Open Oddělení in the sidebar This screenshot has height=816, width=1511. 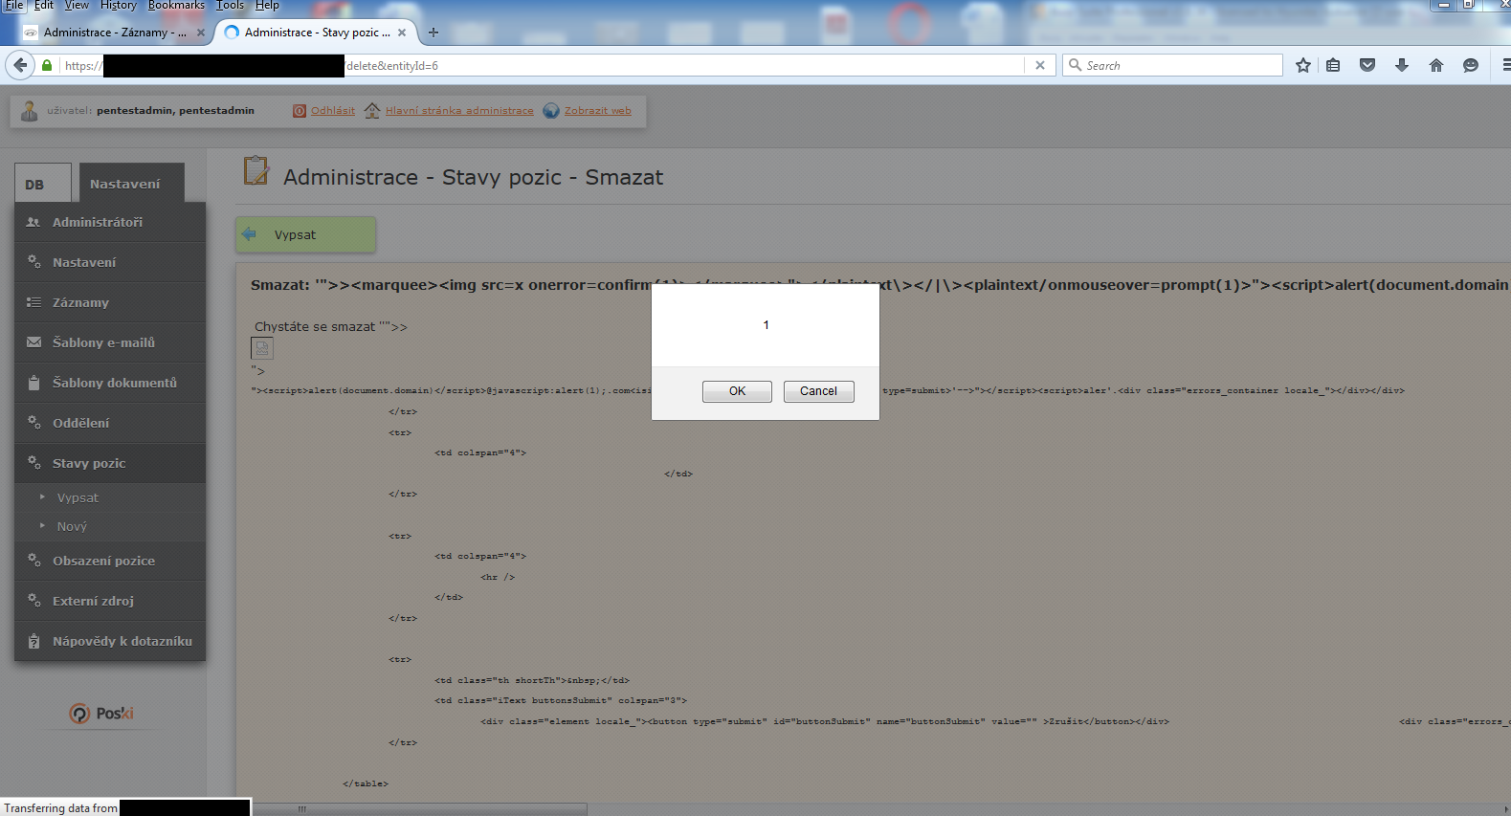[x=110, y=423]
